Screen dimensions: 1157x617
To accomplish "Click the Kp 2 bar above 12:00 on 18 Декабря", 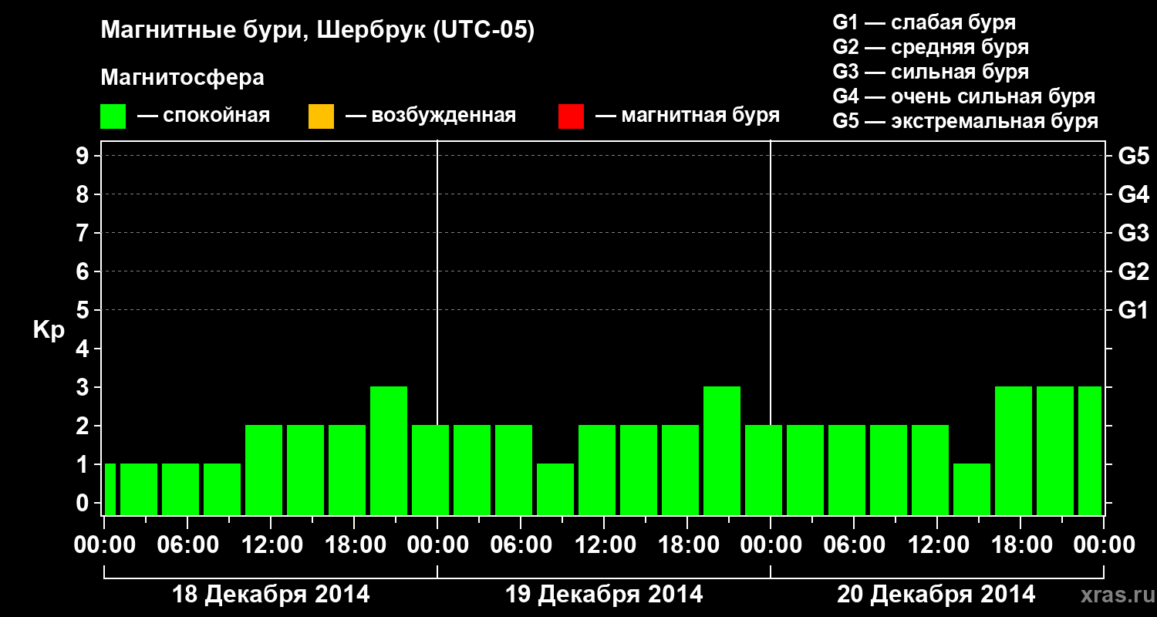I will 264,470.
